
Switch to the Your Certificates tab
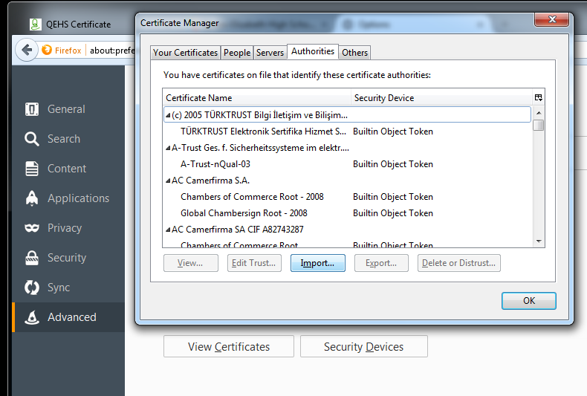[x=185, y=53]
